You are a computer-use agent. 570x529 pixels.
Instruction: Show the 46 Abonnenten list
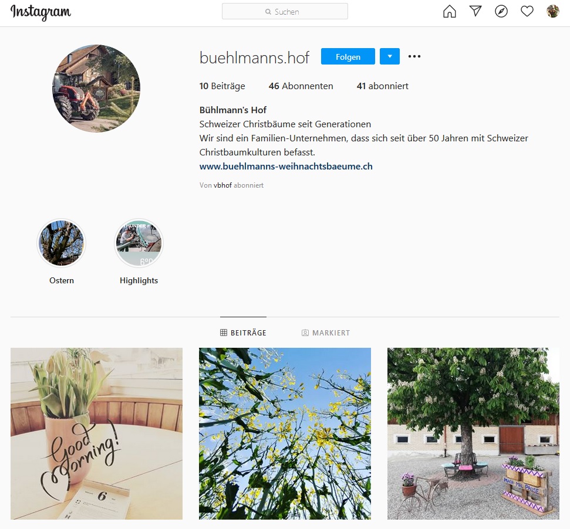tap(301, 86)
